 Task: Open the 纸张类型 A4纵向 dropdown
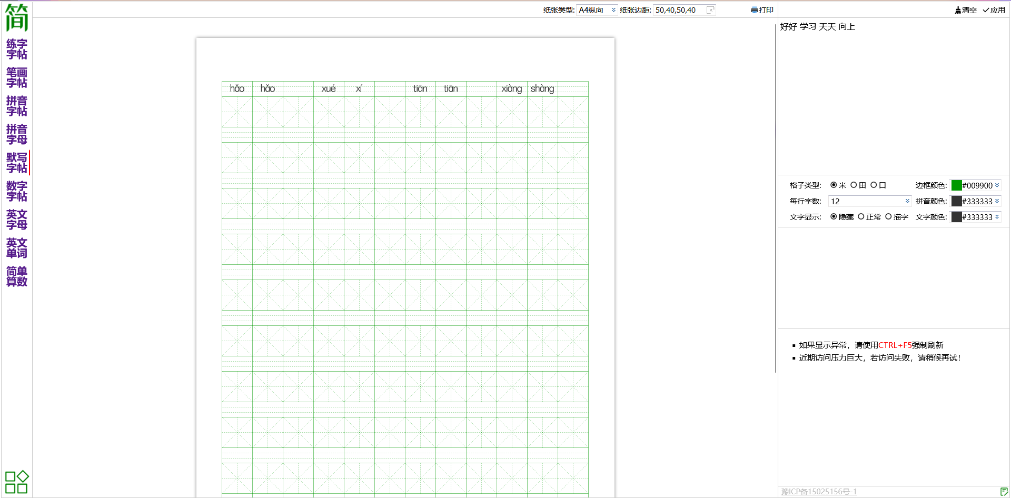[x=597, y=10]
